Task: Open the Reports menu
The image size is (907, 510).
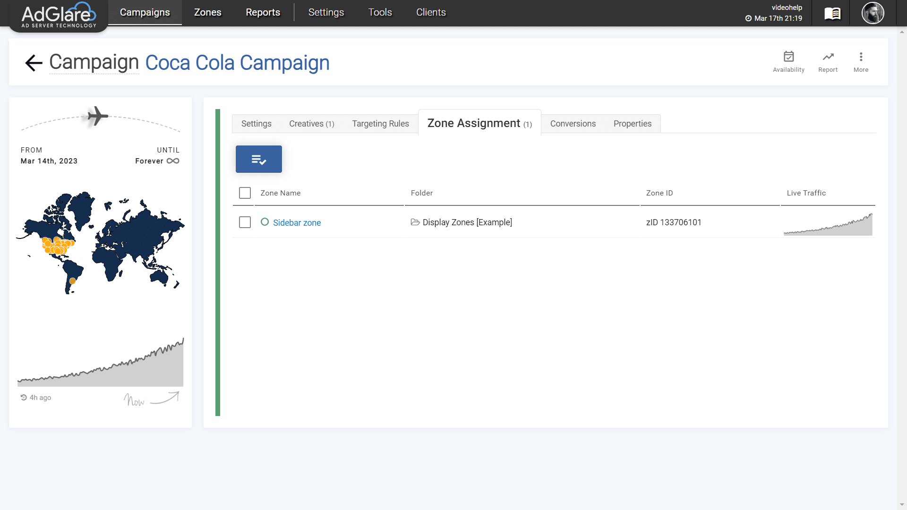Action: tap(263, 12)
